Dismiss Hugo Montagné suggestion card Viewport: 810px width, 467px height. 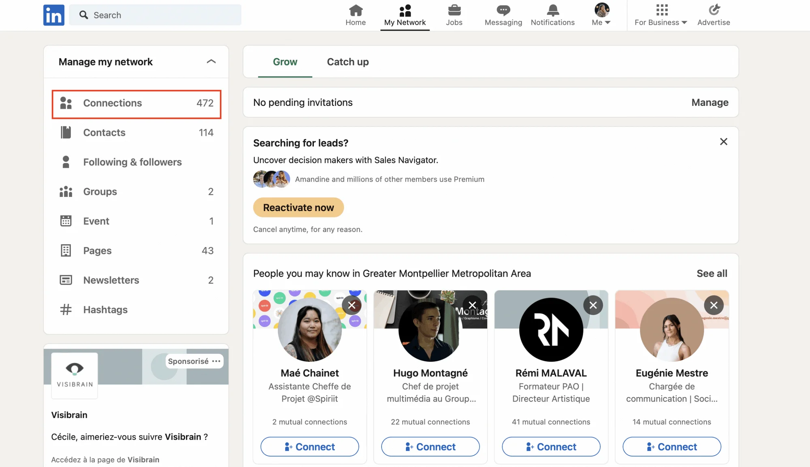pyautogui.click(x=472, y=305)
